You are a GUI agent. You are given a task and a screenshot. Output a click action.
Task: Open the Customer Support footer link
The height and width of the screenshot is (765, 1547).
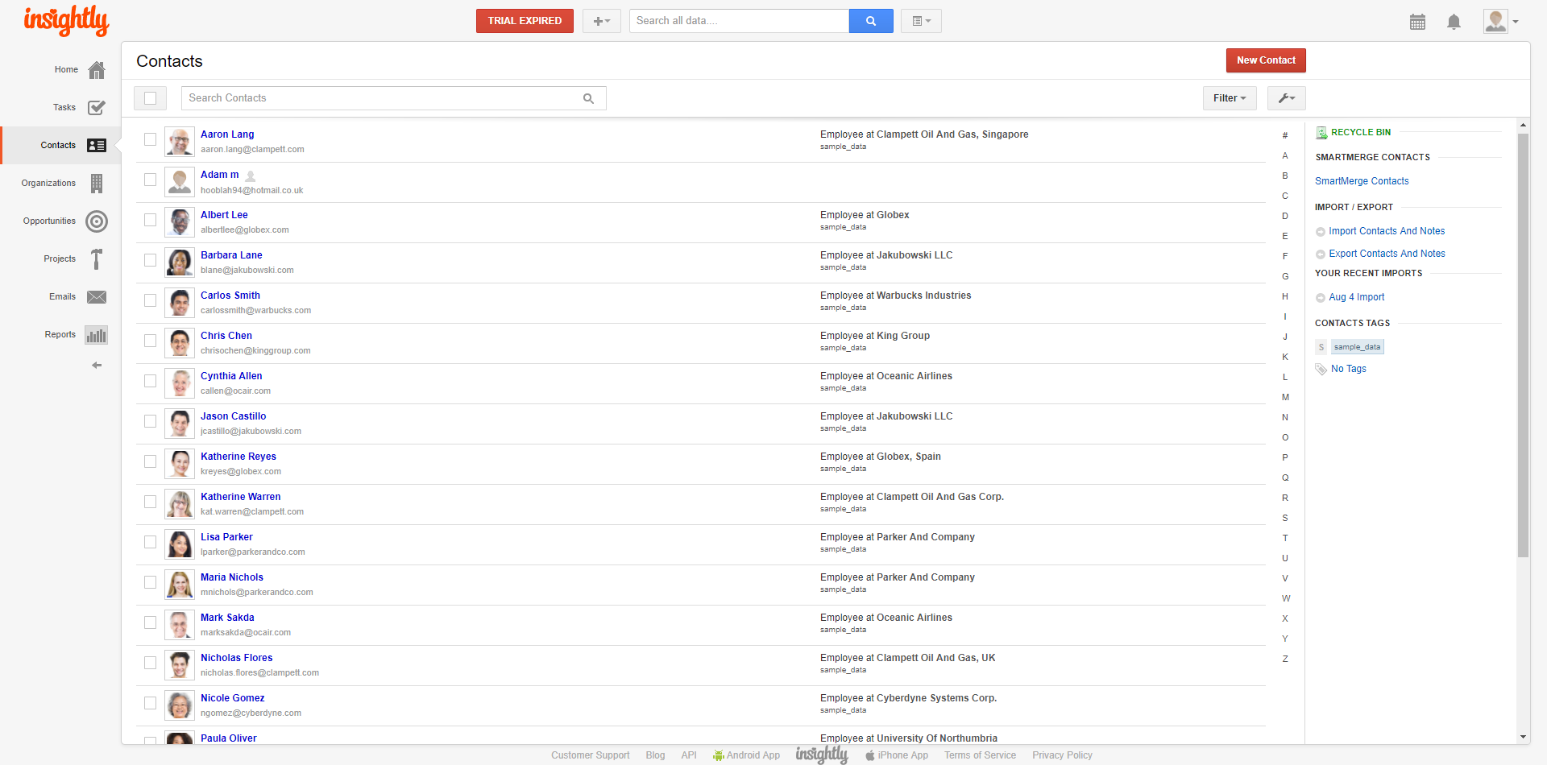click(x=591, y=755)
